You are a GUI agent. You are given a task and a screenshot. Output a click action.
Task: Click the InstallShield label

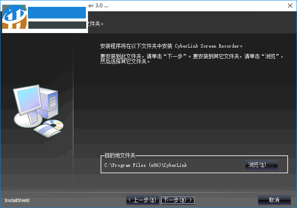pos(17,200)
